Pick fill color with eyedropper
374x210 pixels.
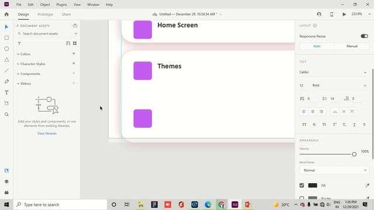[x=367, y=185]
